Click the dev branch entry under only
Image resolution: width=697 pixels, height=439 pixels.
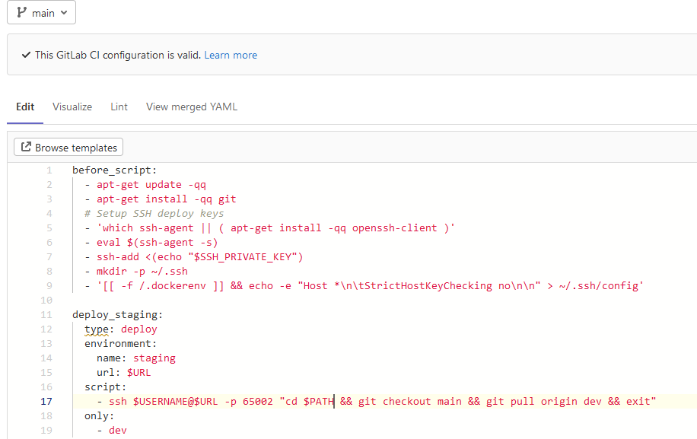coord(117,430)
